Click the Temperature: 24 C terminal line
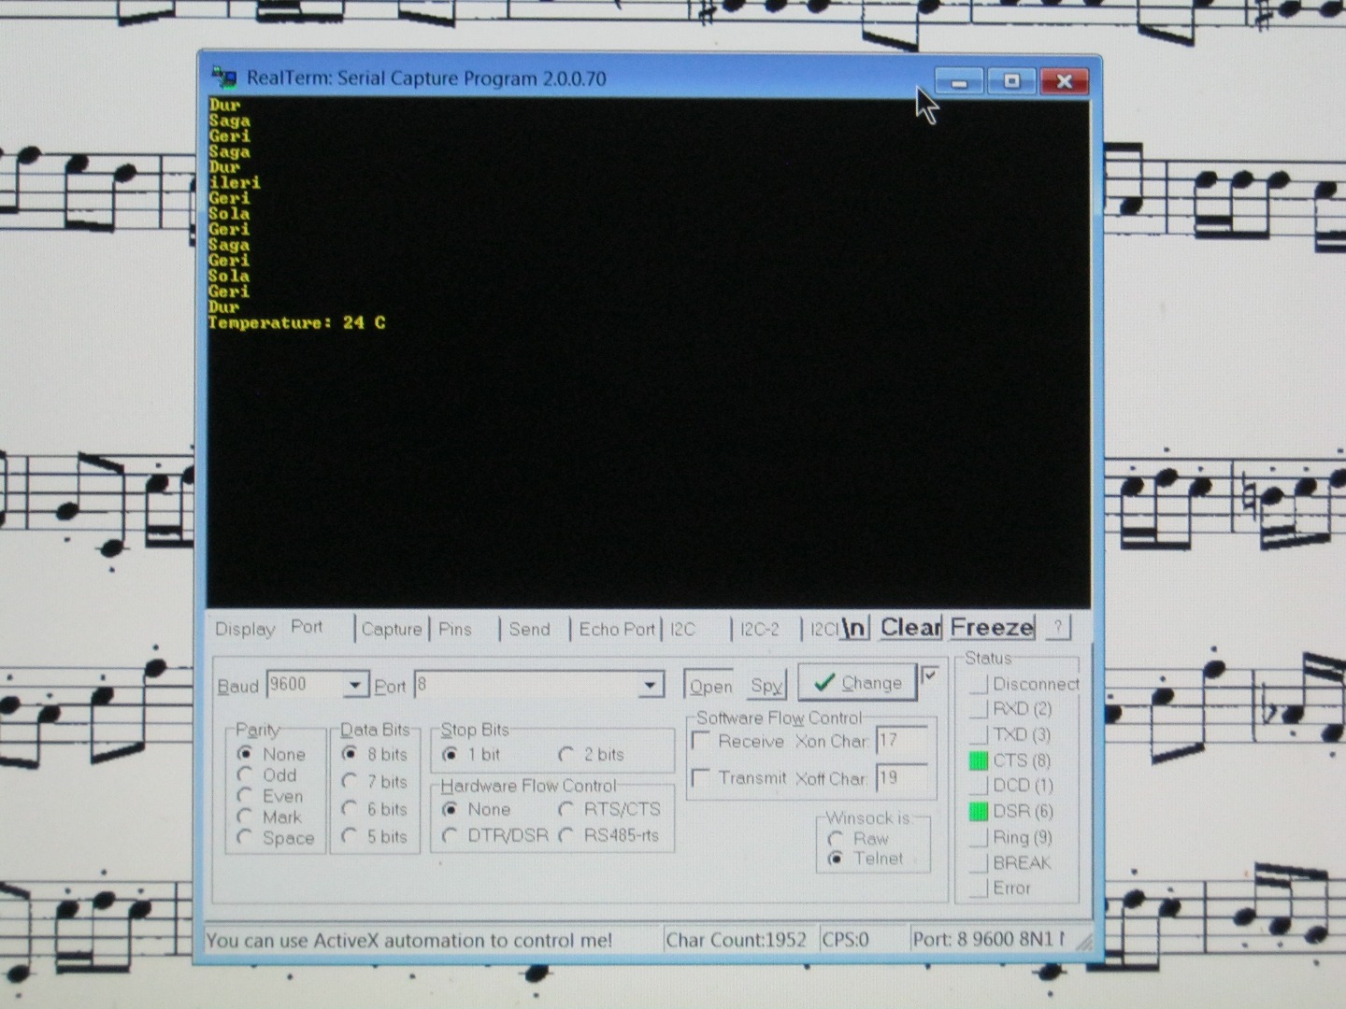The height and width of the screenshot is (1009, 1346). tap(297, 322)
